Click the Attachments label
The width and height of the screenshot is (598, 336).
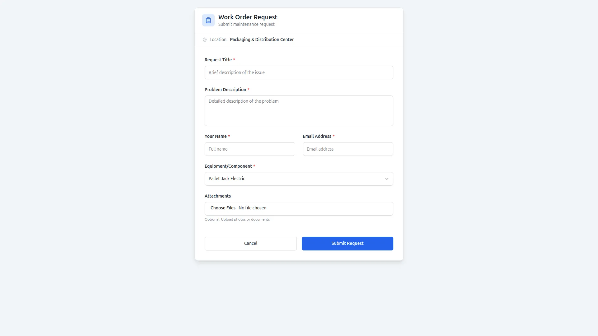[218, 196]
